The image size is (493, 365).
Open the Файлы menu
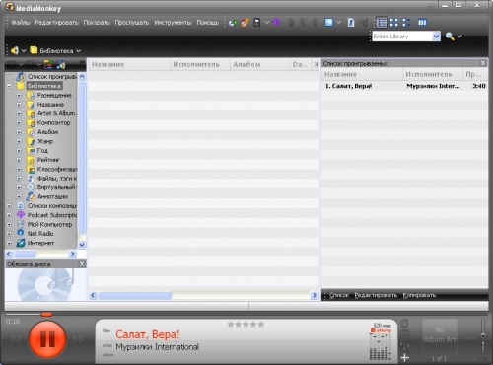tap(21, 23)
